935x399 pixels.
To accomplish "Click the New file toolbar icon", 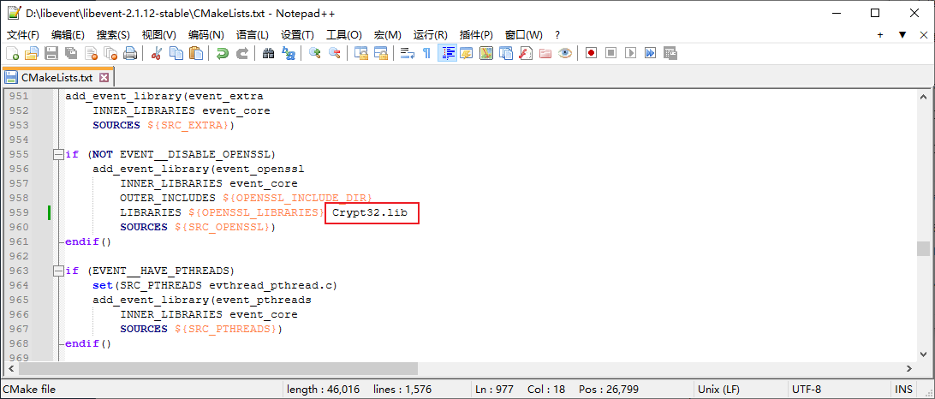I will [x=12, y=53].
